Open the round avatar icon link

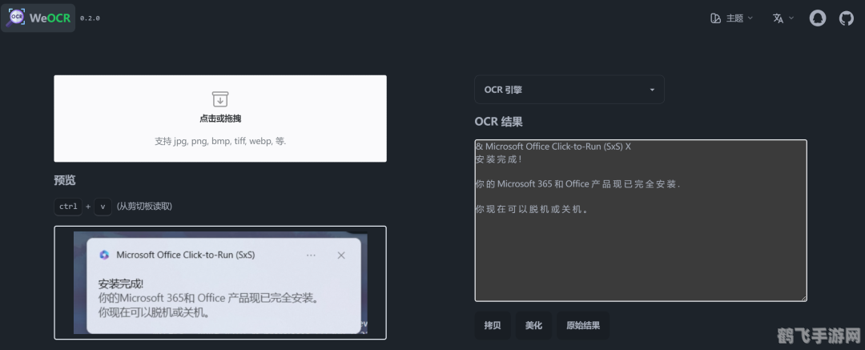818,18
